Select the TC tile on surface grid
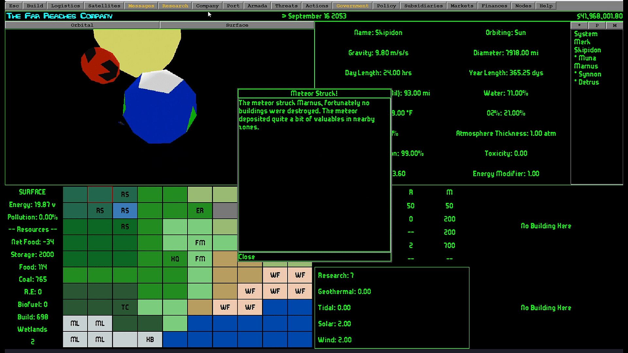Image resolution: width=628 pixels, height=353 pixels. tap(125, 307)
